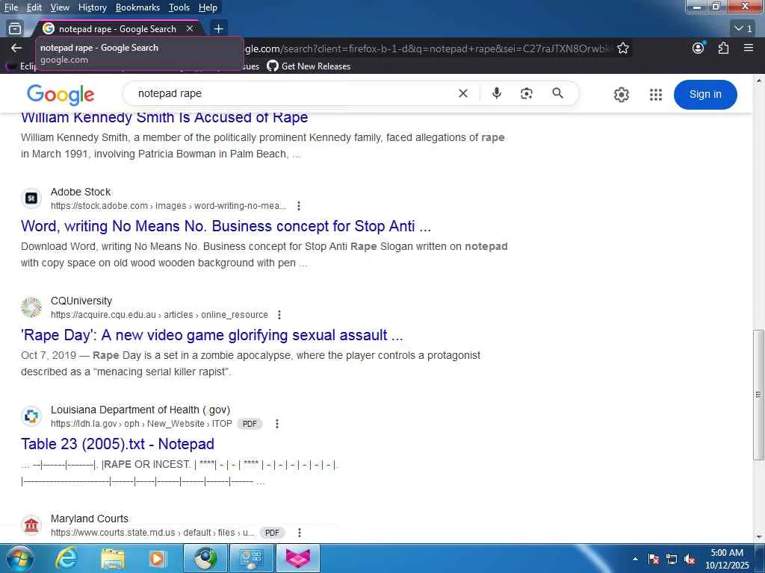
Task: Click the browser URL address bar
Action: [x=427, y=48]
